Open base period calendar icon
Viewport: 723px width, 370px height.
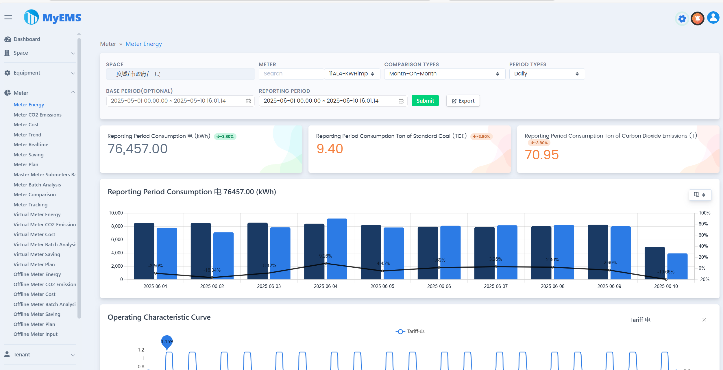click(x=248, y=101)
